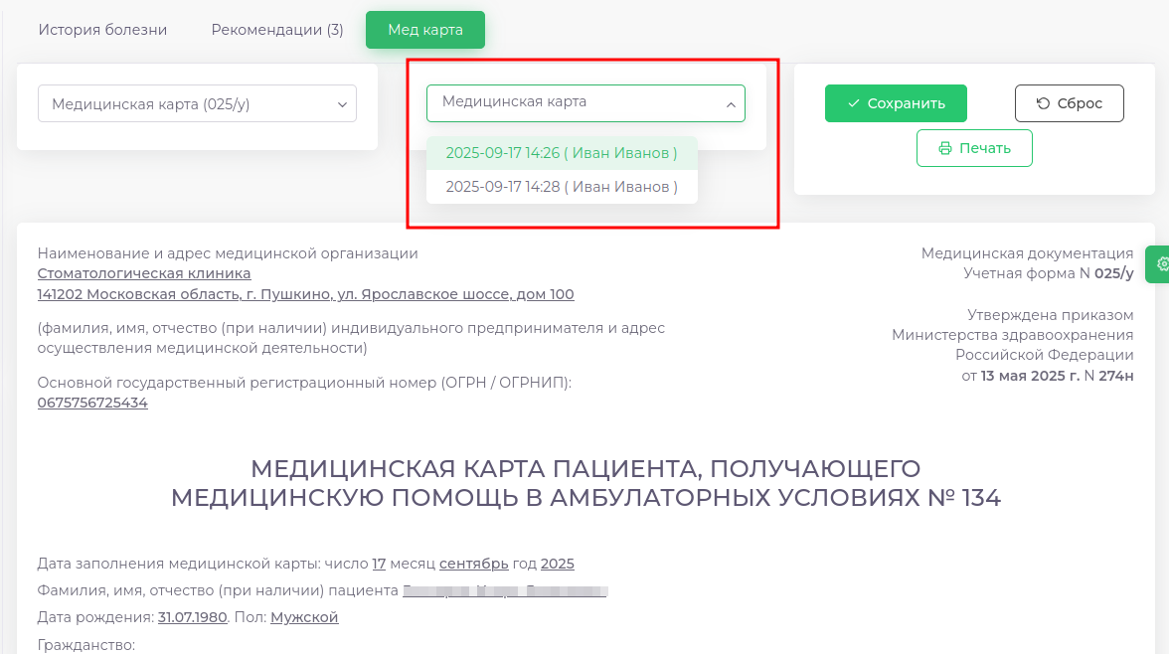Viewport: 1169px width, 654px height.
Task: Click the gender value Мужской
Action: (x=304, y=617)
